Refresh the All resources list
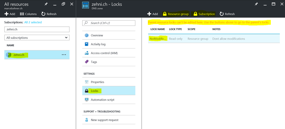Image resolution: width=285 pixels, height=129 pixels. [49, 14]
